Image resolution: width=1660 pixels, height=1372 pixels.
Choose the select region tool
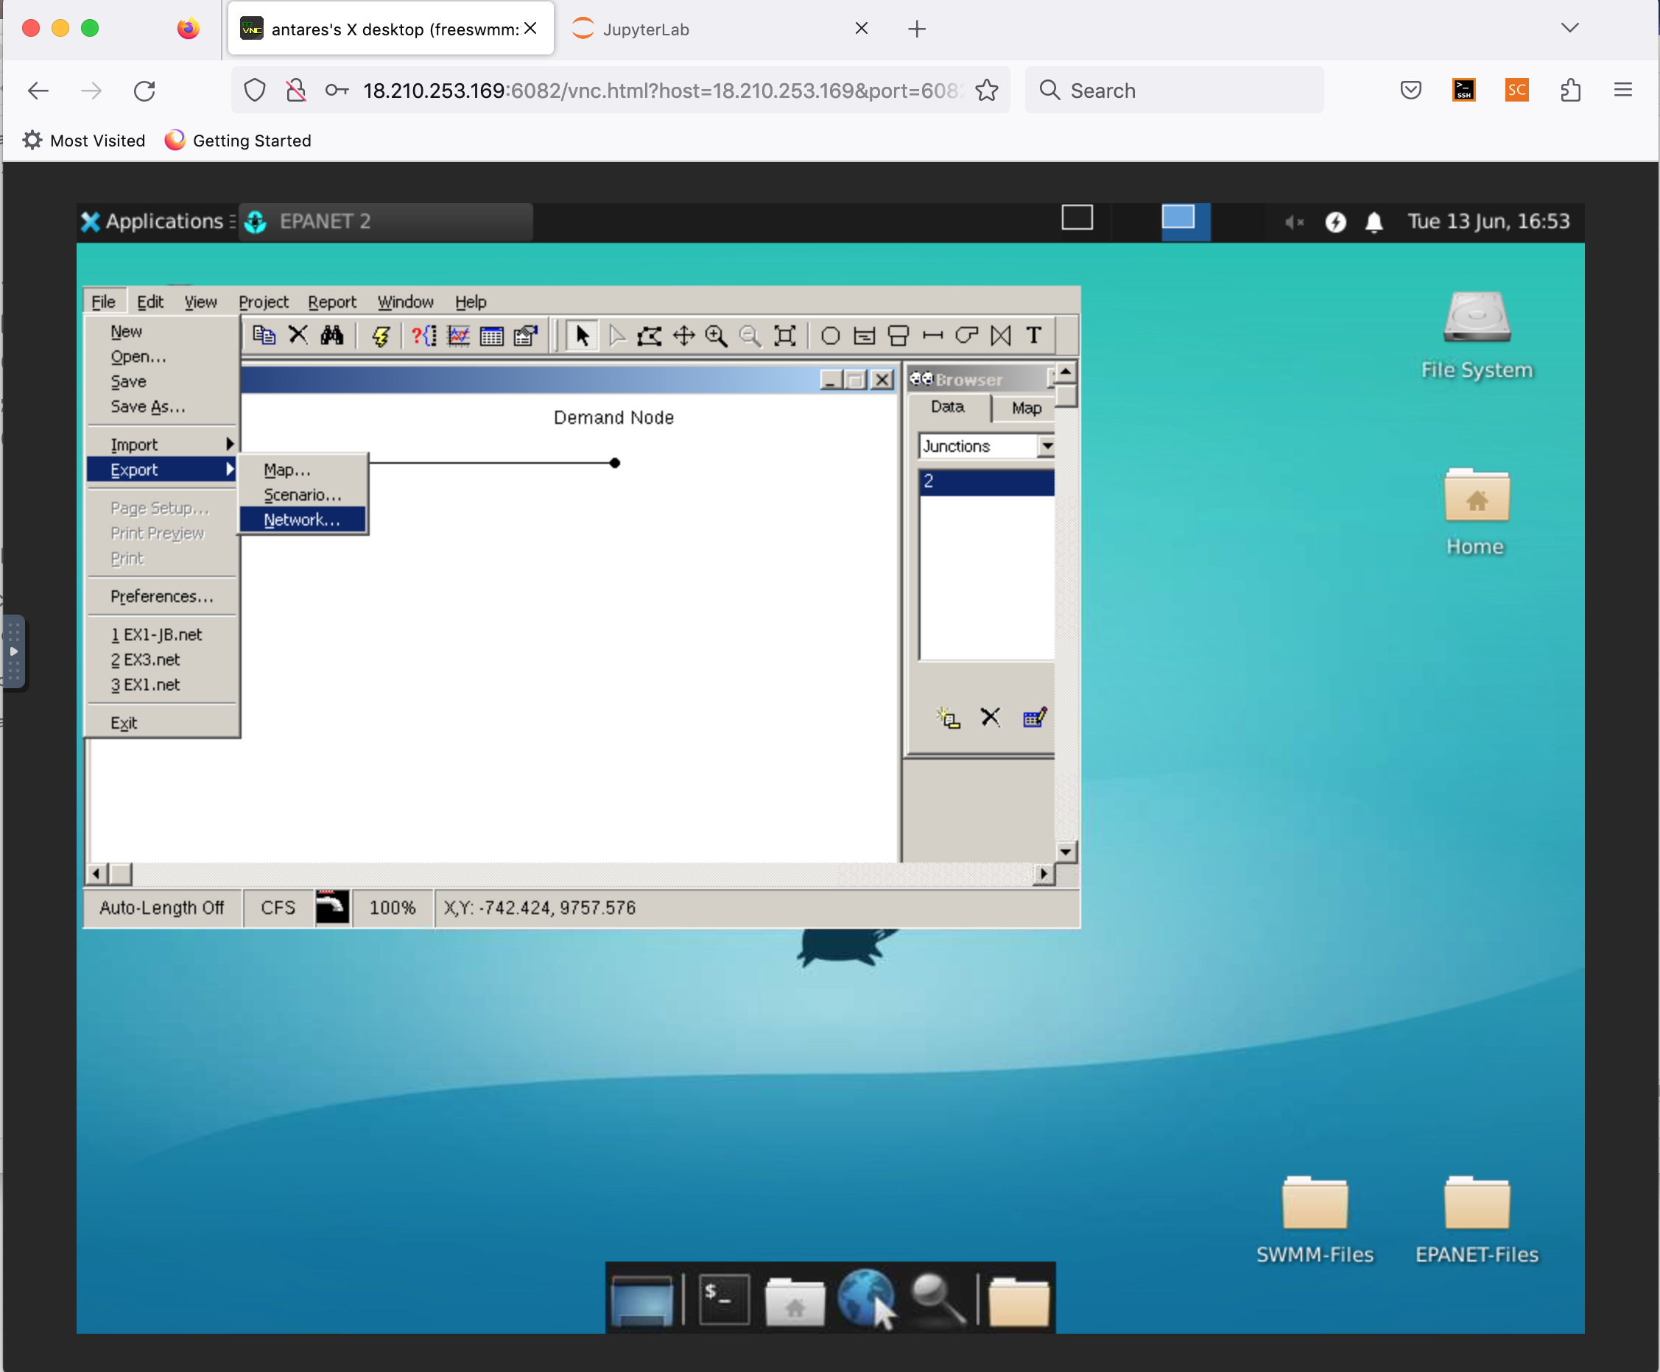coord(650,336)
